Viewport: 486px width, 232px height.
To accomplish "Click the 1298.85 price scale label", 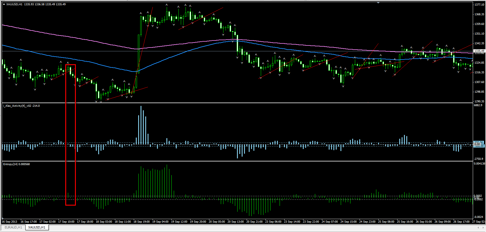I will (479, 92).
